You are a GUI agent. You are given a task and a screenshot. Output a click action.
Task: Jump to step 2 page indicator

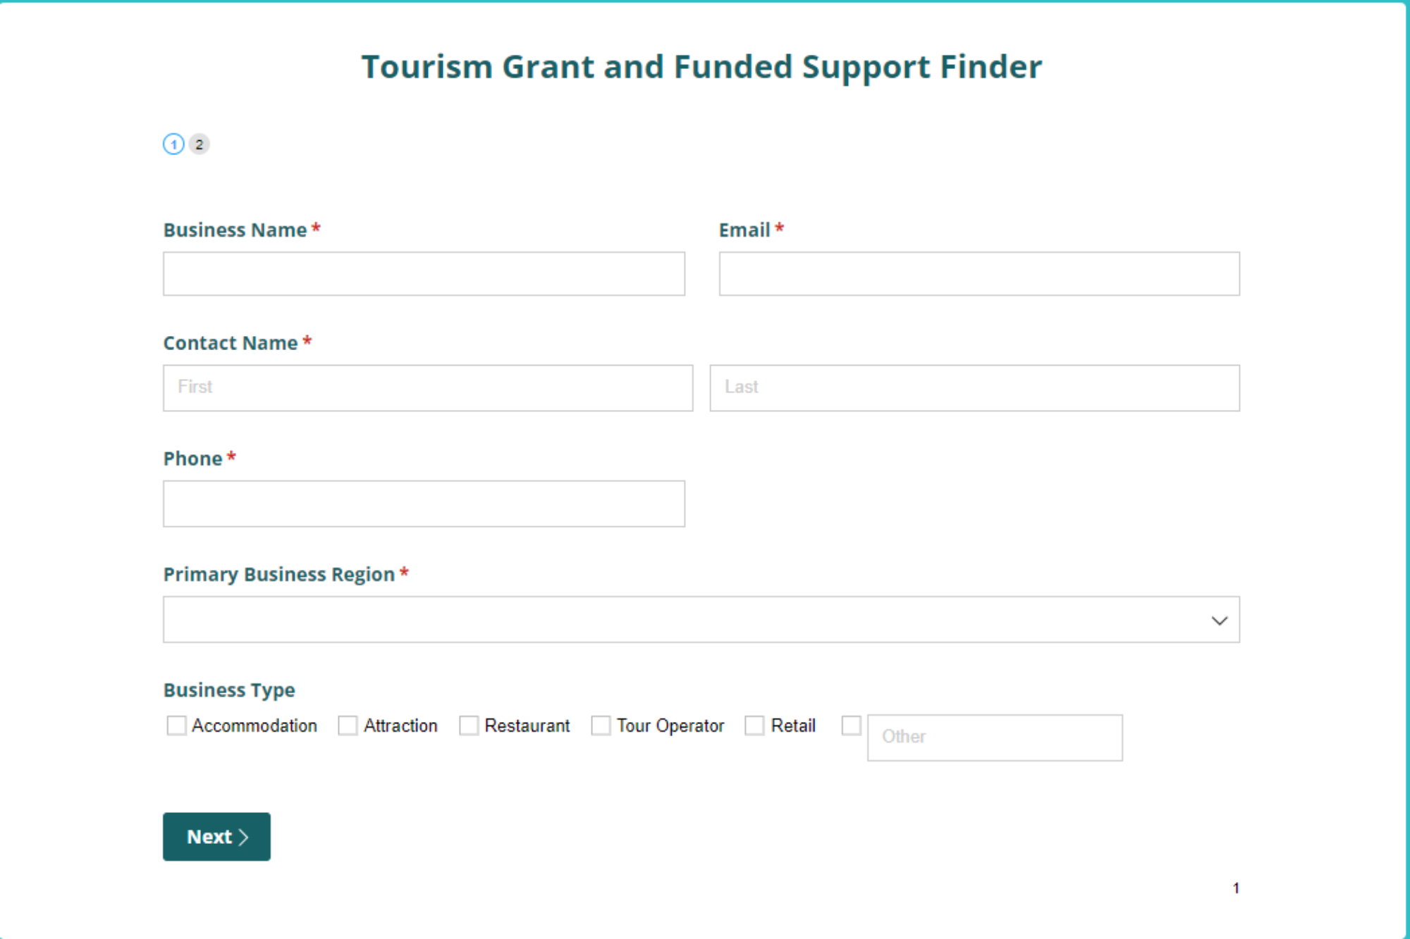tap(200, 144)
